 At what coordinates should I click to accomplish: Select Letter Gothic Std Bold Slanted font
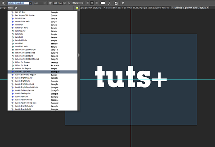point(43,59)
